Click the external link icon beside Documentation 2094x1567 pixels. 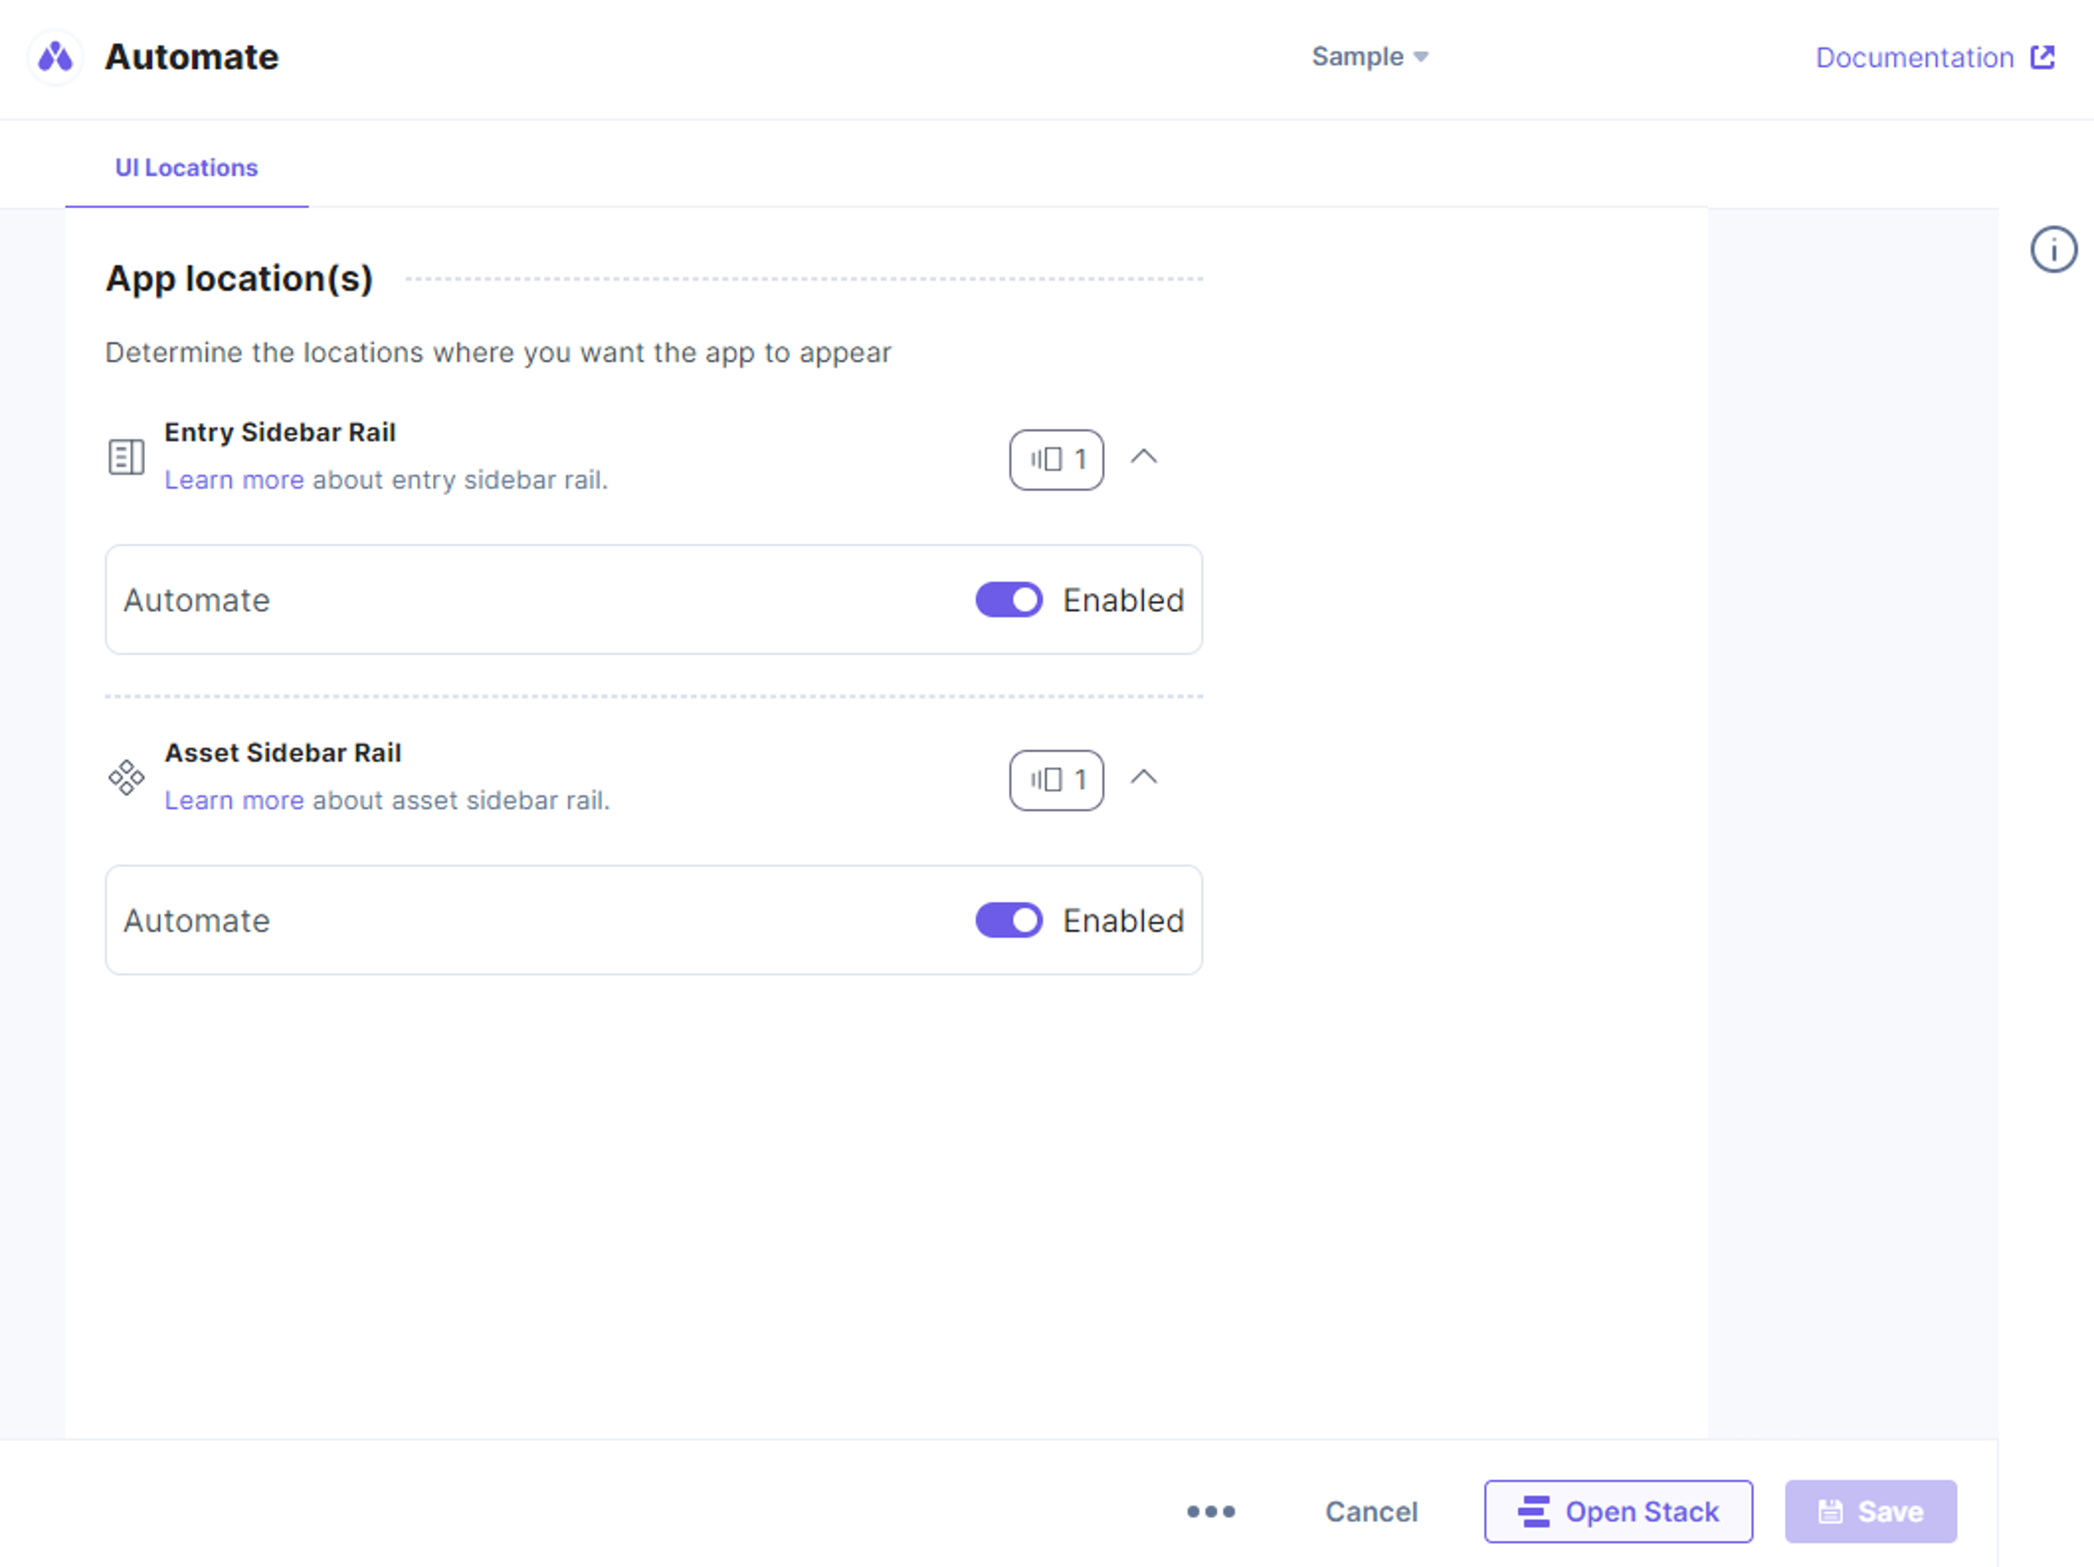2043,57
